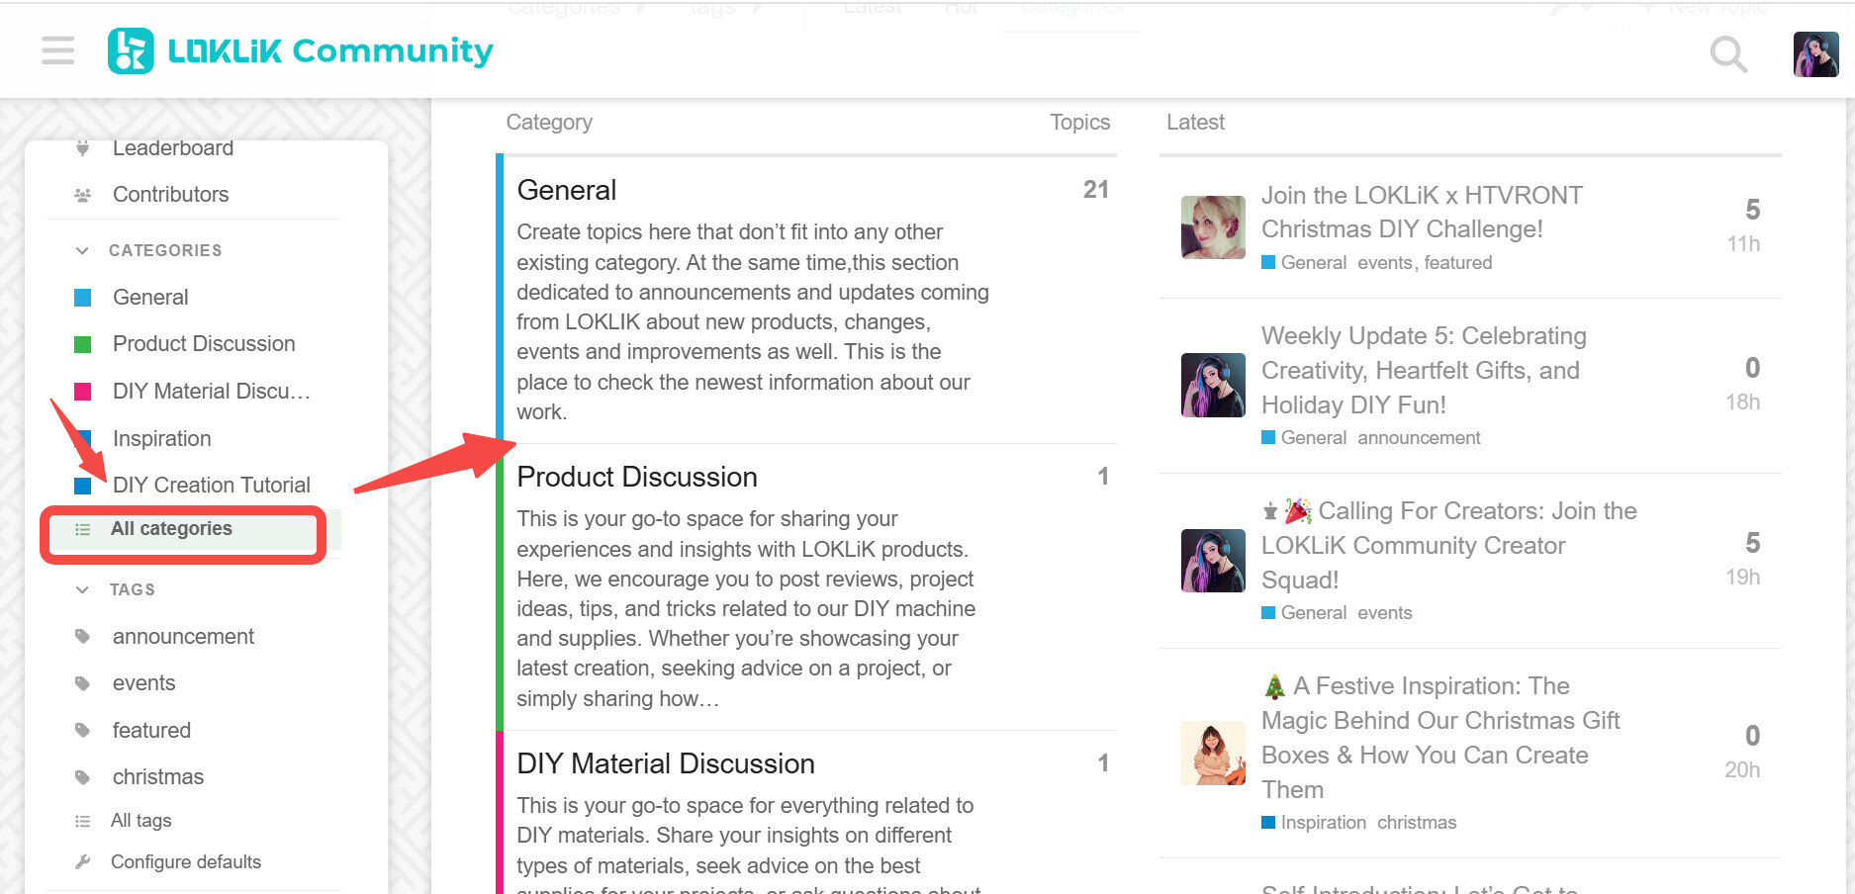Viewport: 1855px width, 894px height.
Task: Open the search magnifier icon
Action: pos(1728,53)
